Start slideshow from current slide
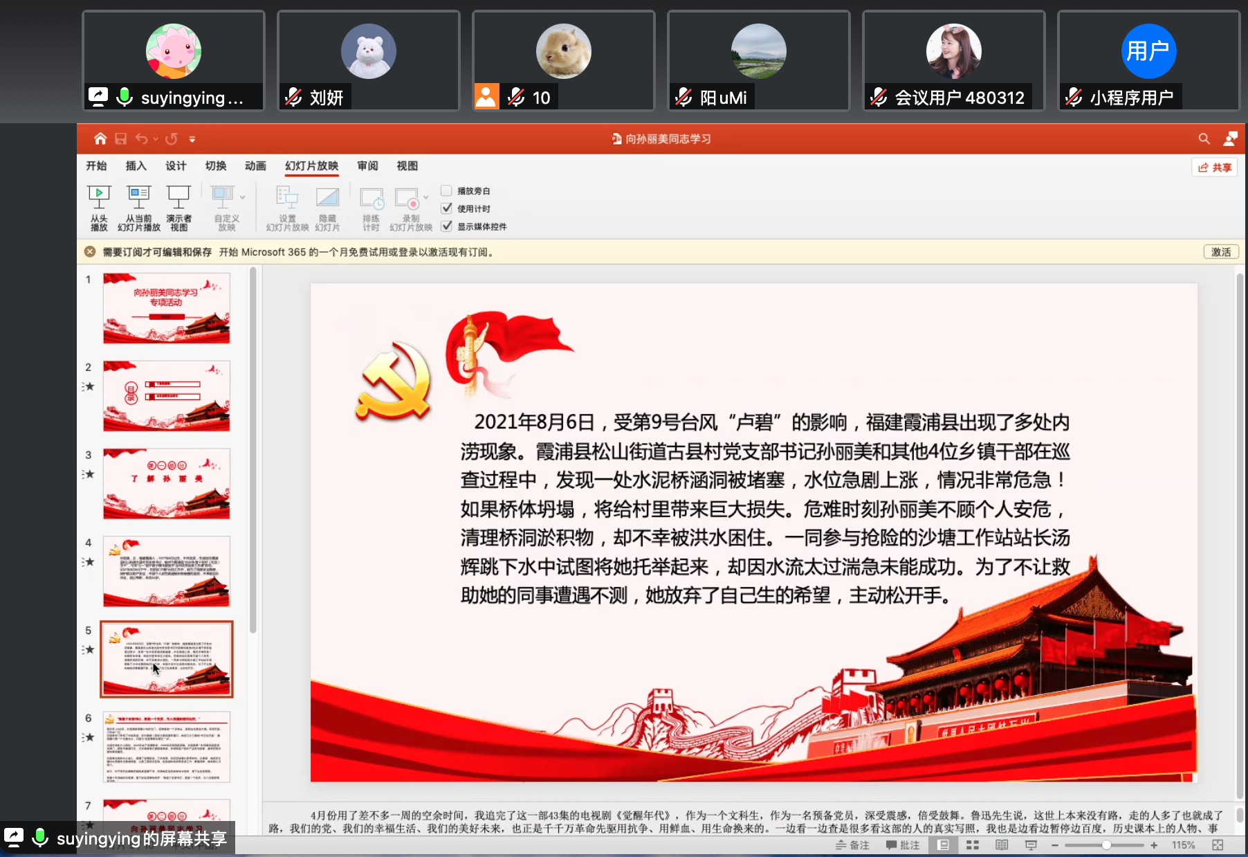Screen dimensions: 1248x857 (138, 198)
